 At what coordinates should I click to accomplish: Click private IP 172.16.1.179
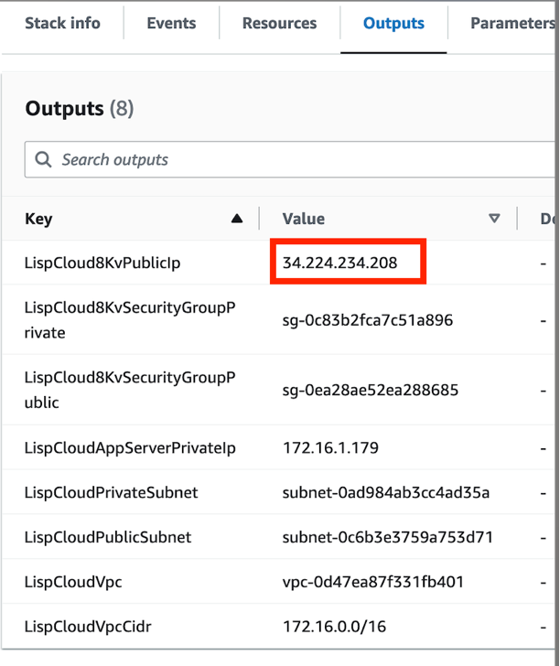330,448
